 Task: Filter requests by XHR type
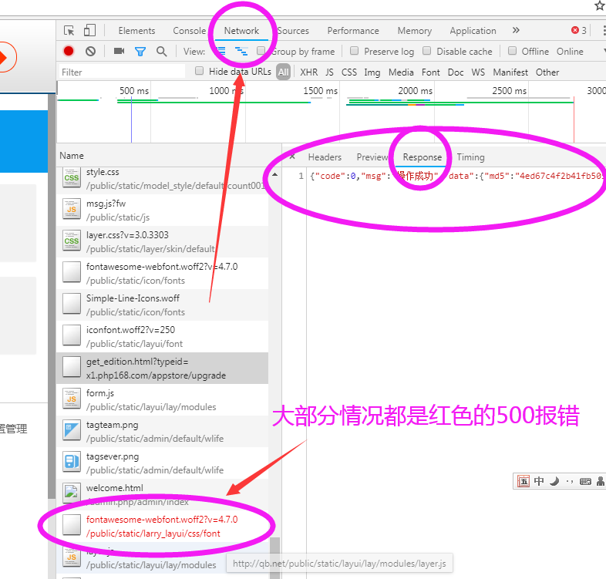click(x=308, y=72)
